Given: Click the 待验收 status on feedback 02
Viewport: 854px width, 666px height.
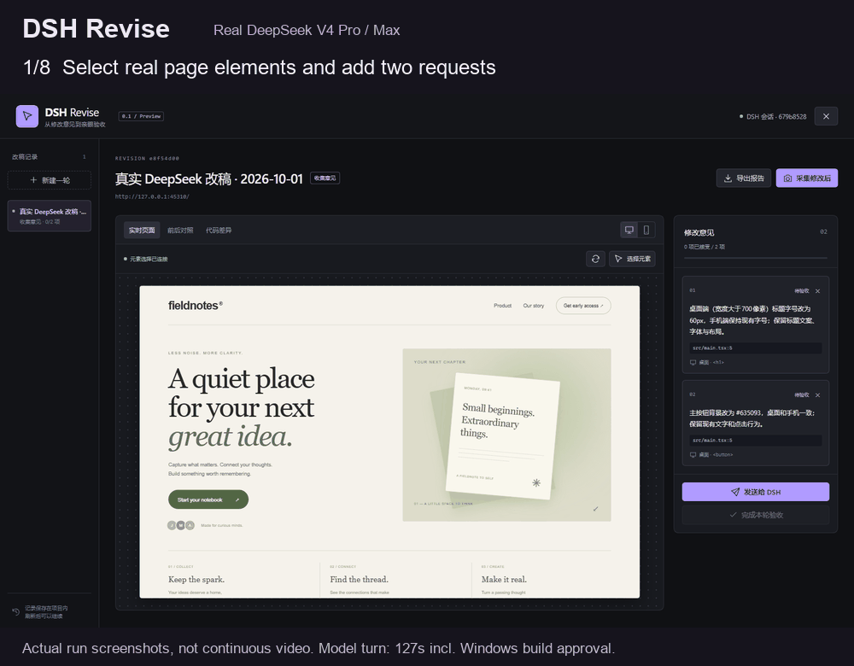Looking at the screenshot, I should pos(801,394).
